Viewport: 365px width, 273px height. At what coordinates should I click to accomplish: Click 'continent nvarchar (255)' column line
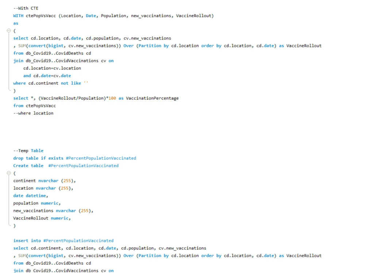45,181
